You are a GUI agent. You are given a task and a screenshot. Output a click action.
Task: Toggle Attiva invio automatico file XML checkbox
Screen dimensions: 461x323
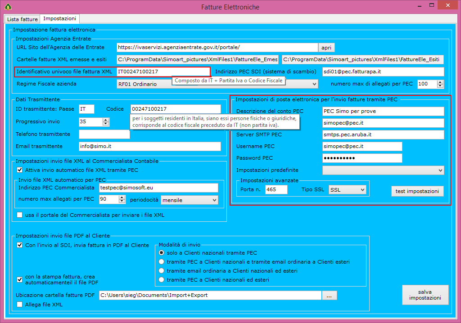pos(19,170)
